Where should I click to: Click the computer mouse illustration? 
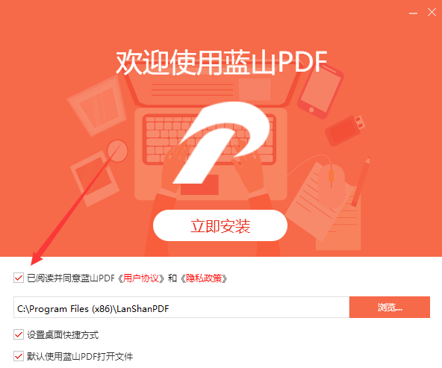tap(331, 184)
